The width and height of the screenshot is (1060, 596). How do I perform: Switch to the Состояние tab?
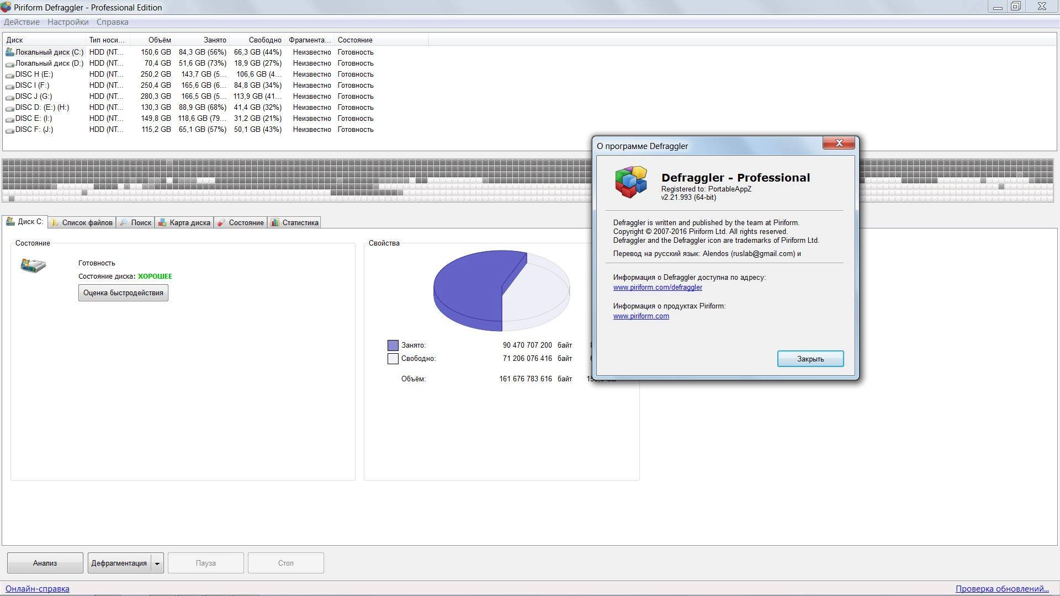click(240, 222)
